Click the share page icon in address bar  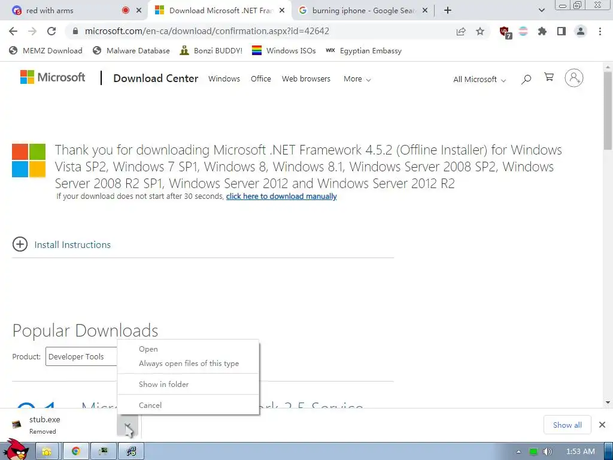coord(461,31)
